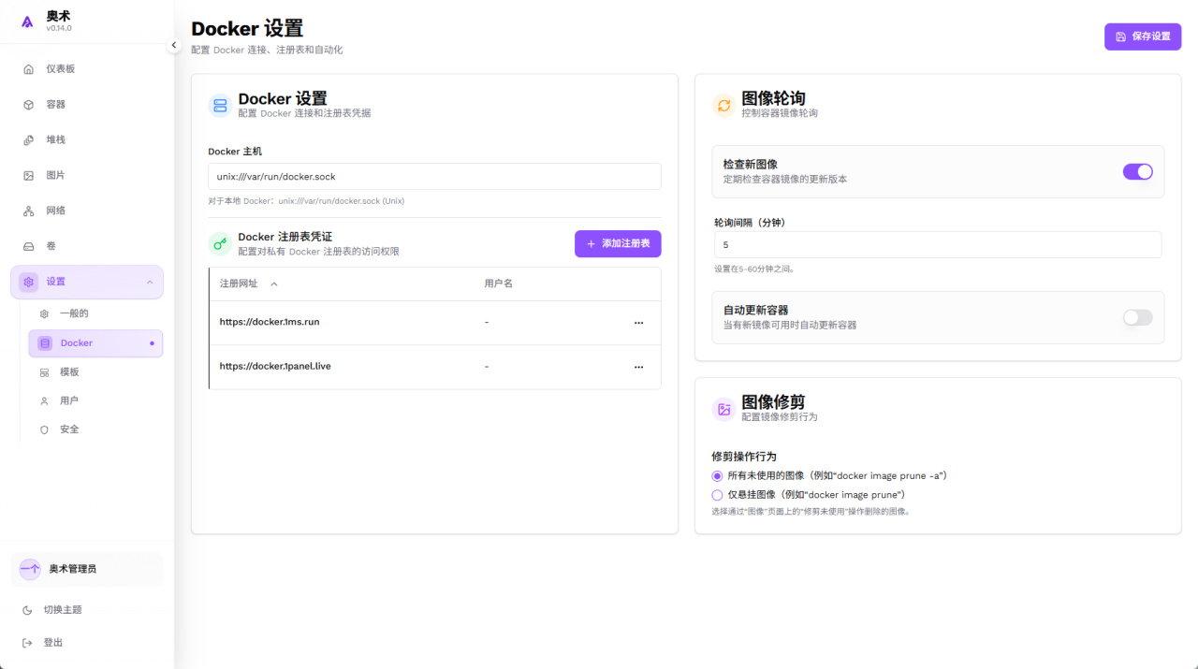Viewport: 1198px width, 669px height.
Task: Click the 轮询间隔 minutes field
Action: coord(938,244)
